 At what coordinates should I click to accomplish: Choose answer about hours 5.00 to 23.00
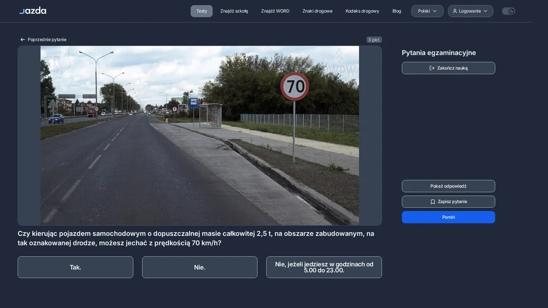324,267
